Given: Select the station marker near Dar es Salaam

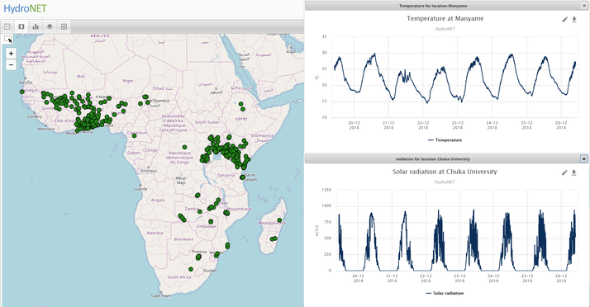Looking at the screenshot, I should point(242,177).
